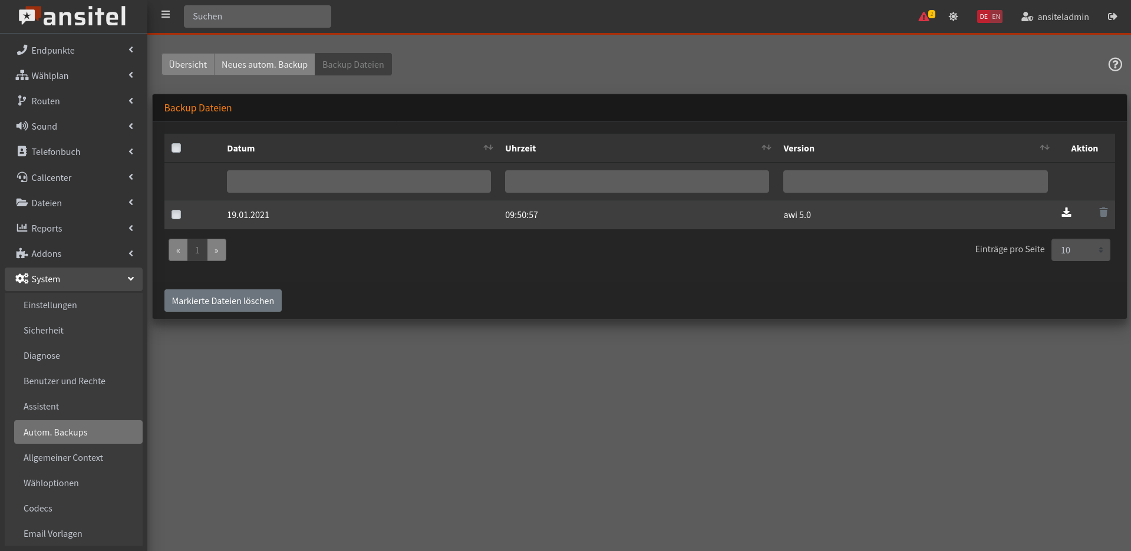Open the help question mark icon
This screenshot has width=1131, height=551.
1114,64
